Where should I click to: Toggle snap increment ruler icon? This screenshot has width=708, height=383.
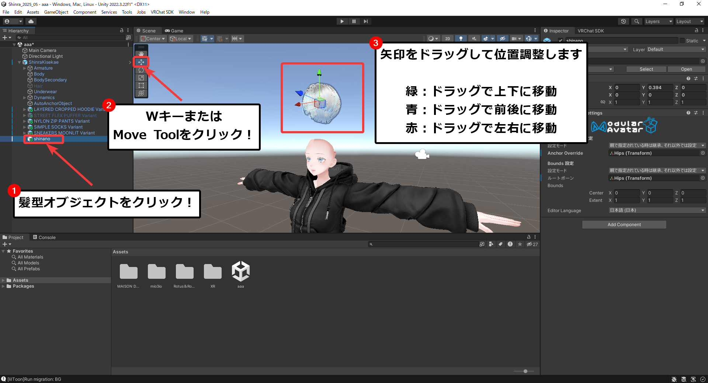pos(235,39)
